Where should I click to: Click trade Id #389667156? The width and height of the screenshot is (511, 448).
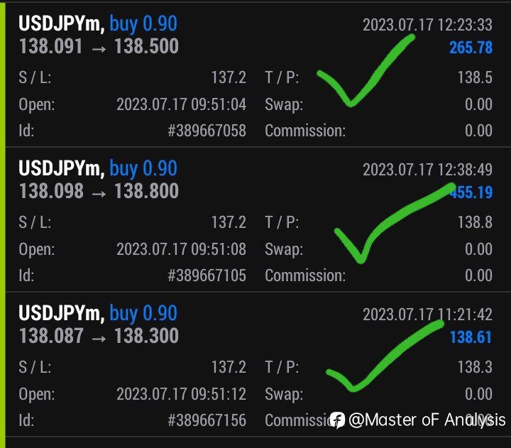point(207,420)
